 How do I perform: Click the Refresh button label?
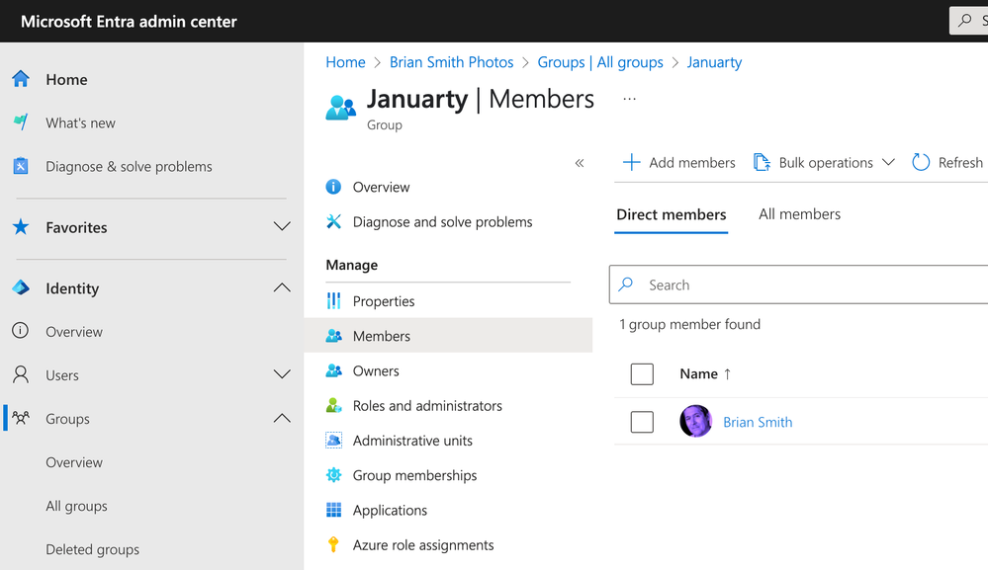pos(960,162)
